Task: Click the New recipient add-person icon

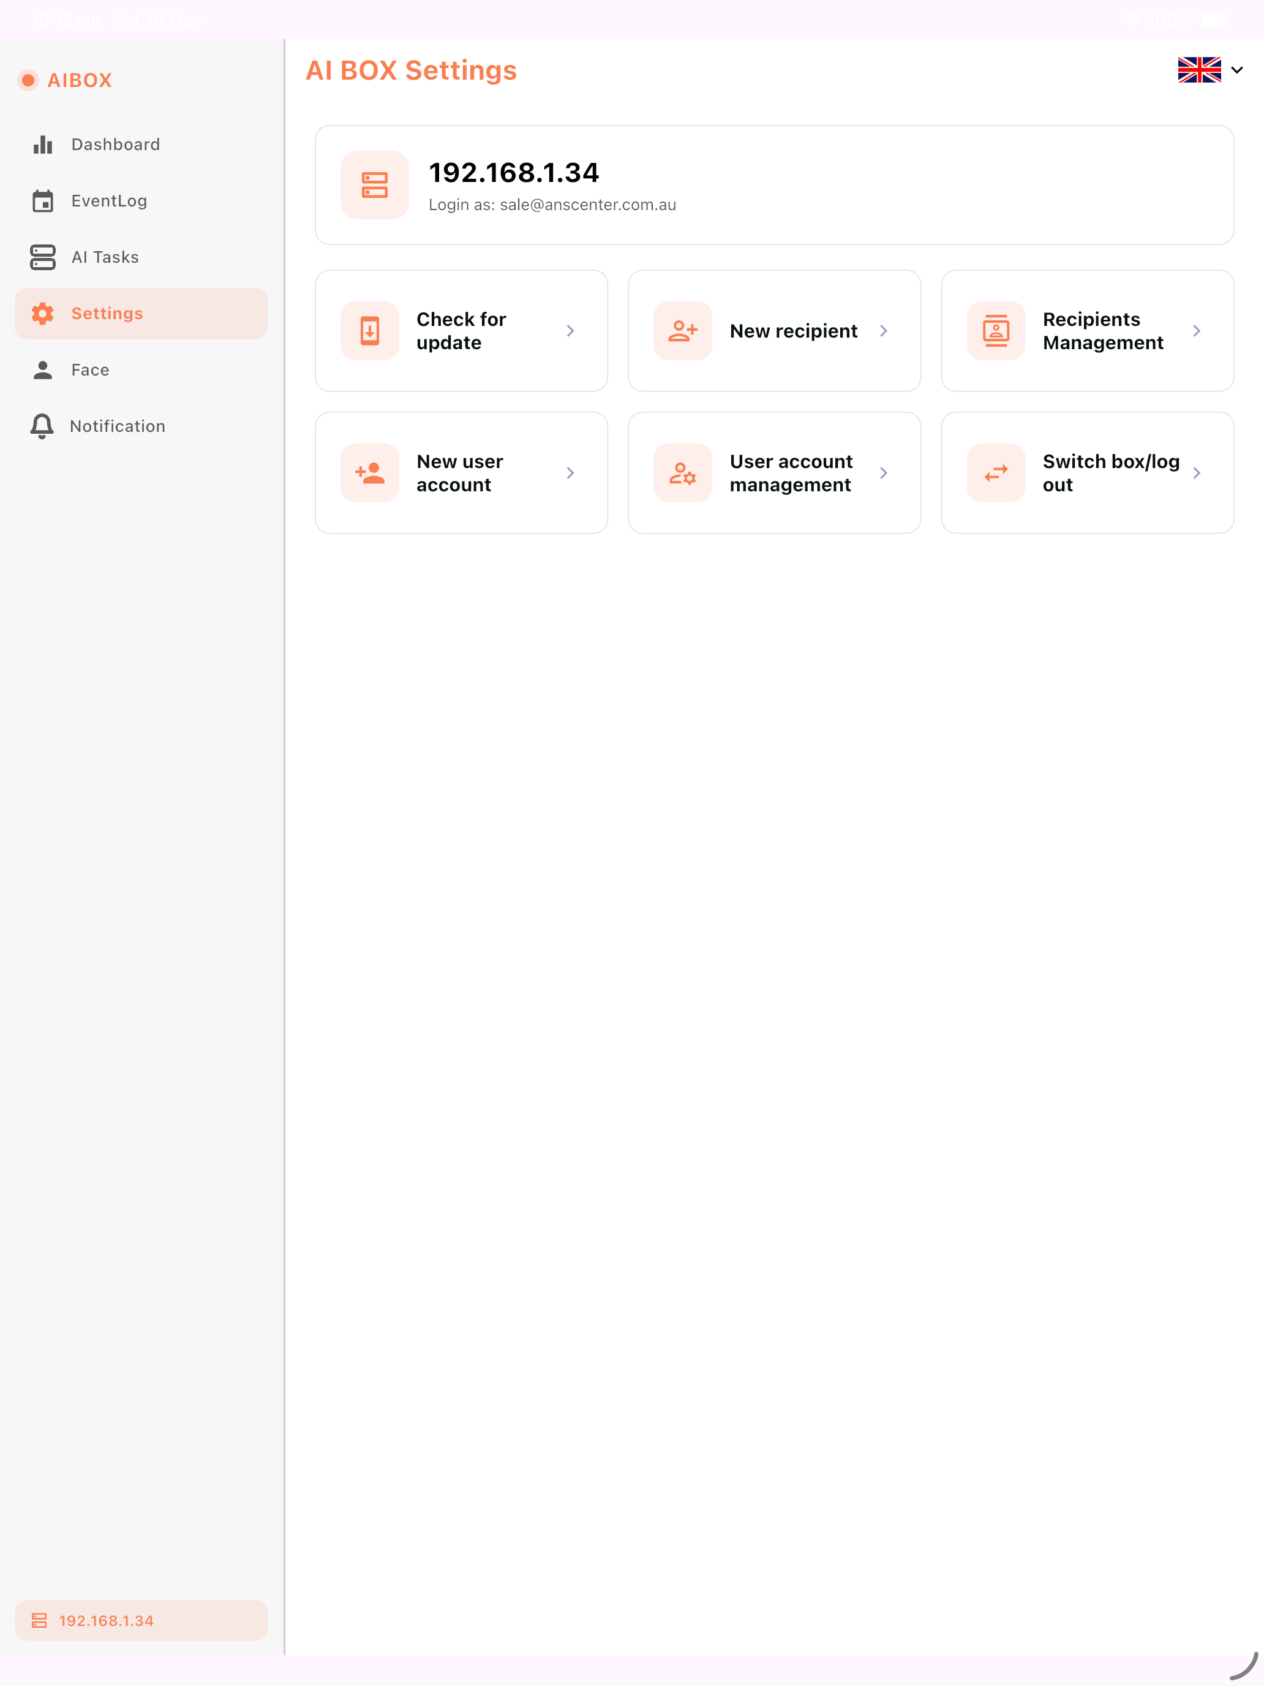Action: [x=683, y=331]
